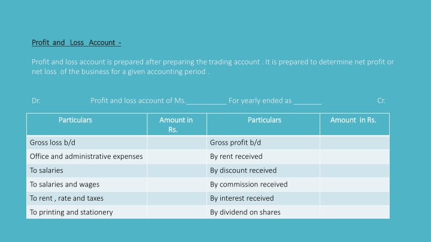Click 'By dividend on shares' entry
Viewport: 431px width, 242px height.
[245, 212]
